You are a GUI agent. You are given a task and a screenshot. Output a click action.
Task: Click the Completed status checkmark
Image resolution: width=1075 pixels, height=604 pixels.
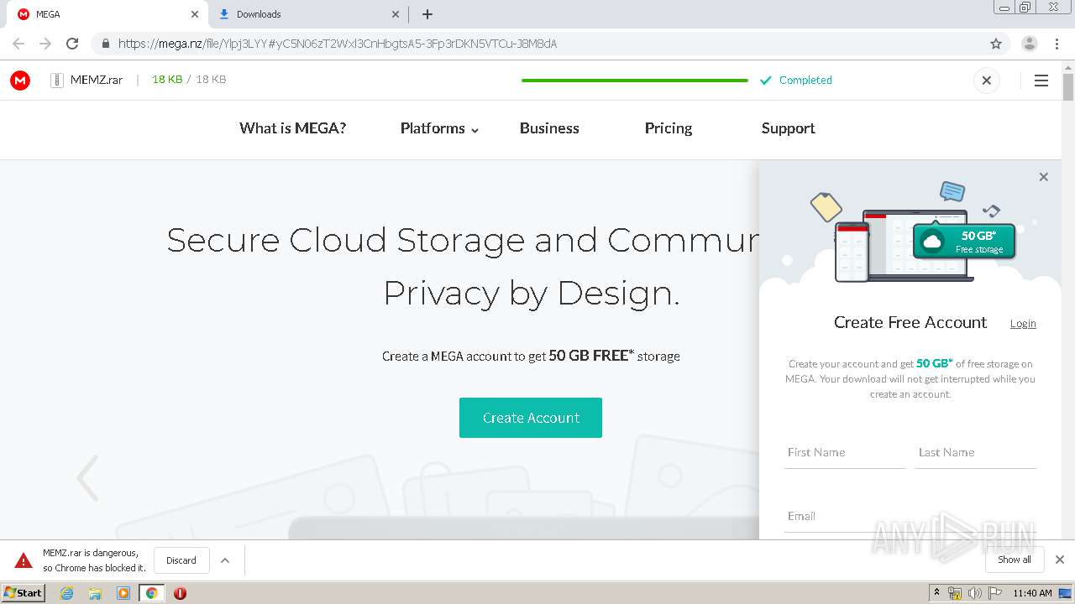(765, 81)
